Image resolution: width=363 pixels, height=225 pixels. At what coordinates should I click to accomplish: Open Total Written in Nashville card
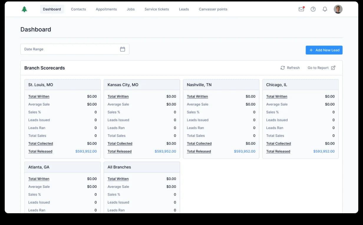[x=197, y=96]
